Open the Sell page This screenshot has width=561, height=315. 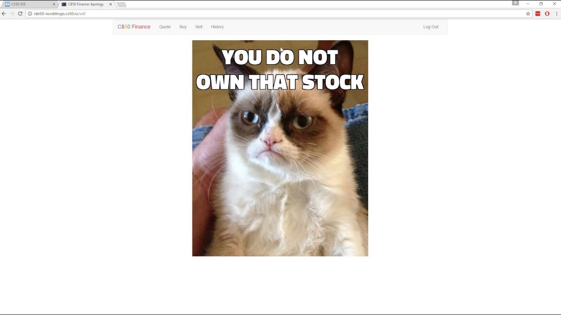coord(199,27)
